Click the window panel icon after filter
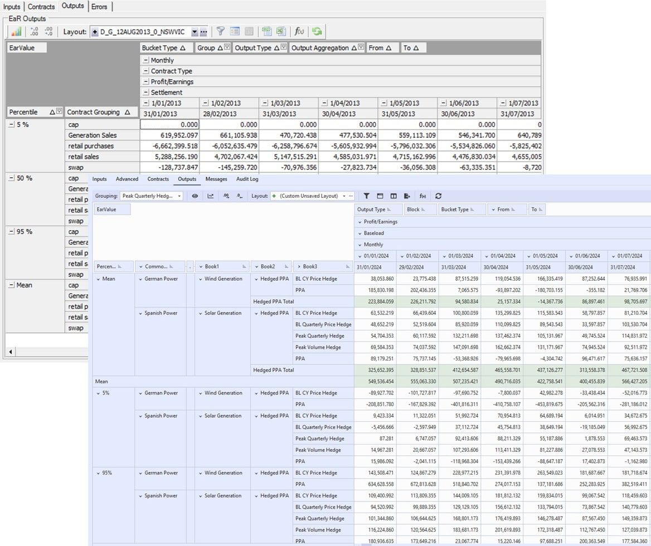This screenshot has height=546, width=651. pos(380,196)
